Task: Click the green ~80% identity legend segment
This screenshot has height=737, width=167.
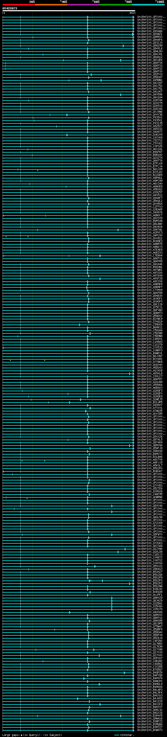Action: click(116, 5)
